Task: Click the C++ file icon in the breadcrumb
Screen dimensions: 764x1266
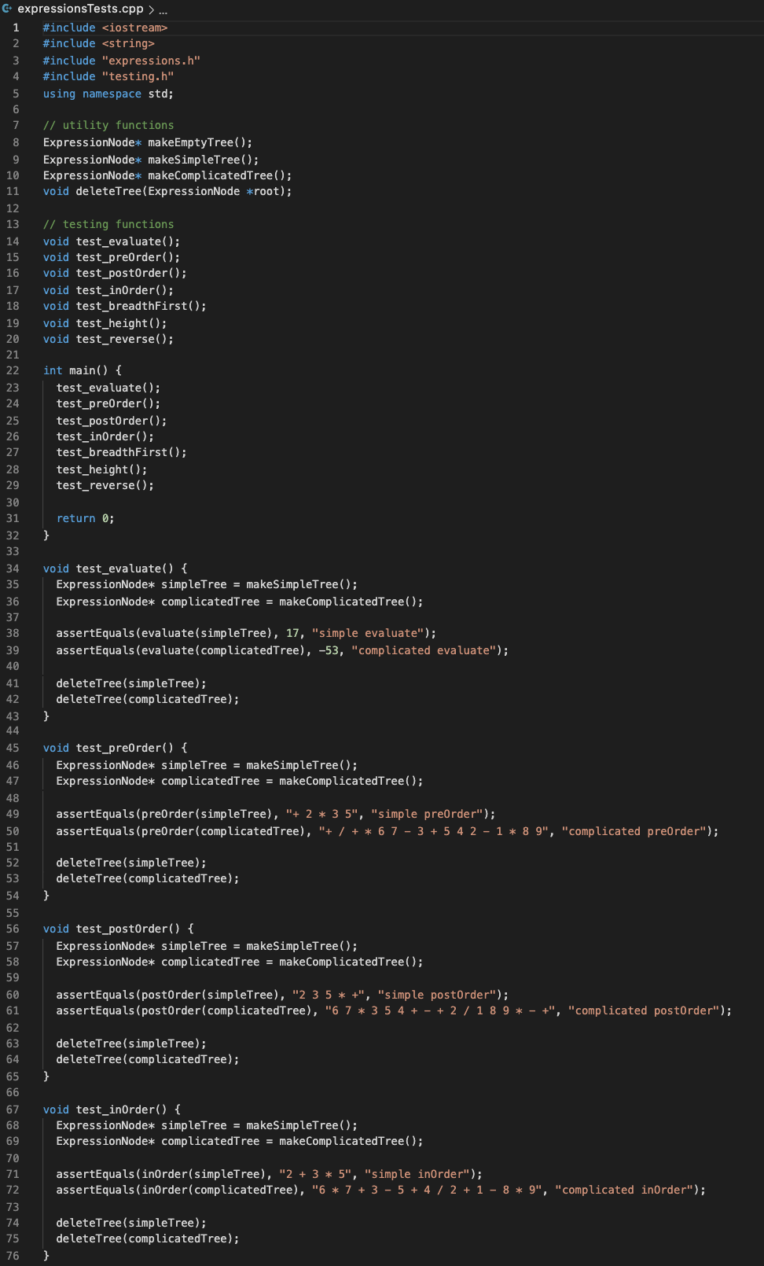Action: [7, 9]
